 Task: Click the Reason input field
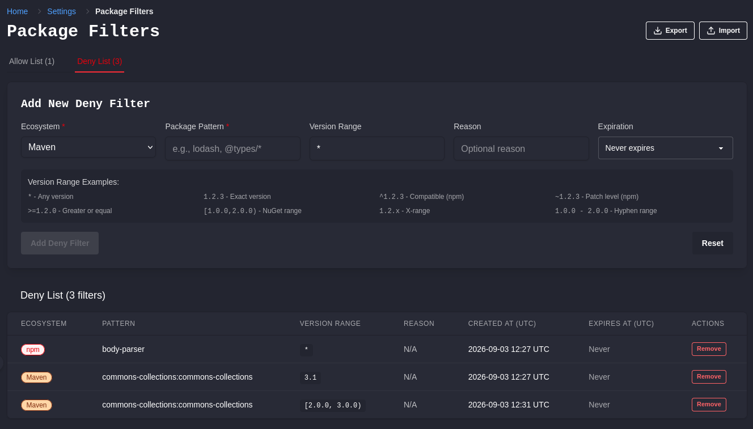pyautogui.click(x=521, y=148)
